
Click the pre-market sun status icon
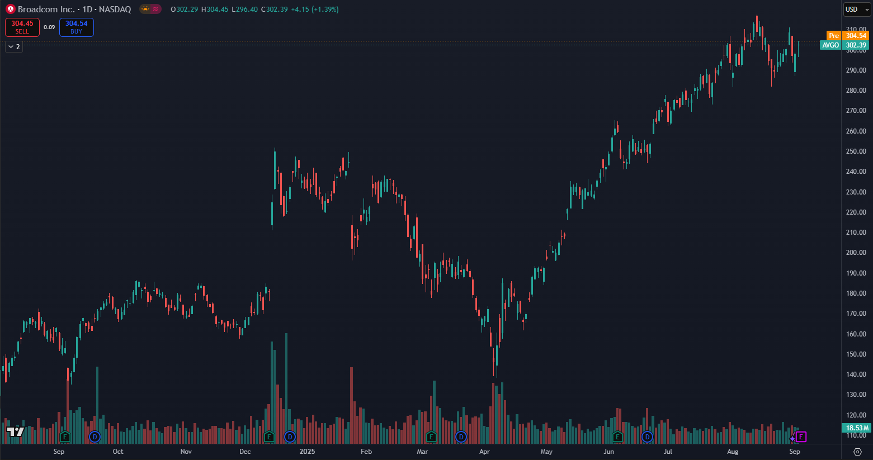pos(145,9)
